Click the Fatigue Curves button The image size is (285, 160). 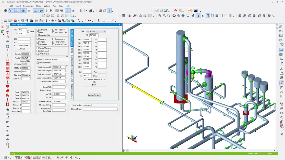[94, 95]
